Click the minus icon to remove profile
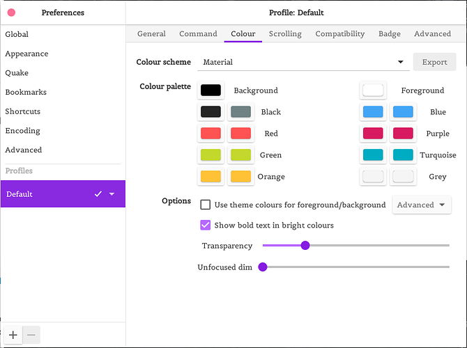Viewport: 467px width, 348px height. click(31, 335)
